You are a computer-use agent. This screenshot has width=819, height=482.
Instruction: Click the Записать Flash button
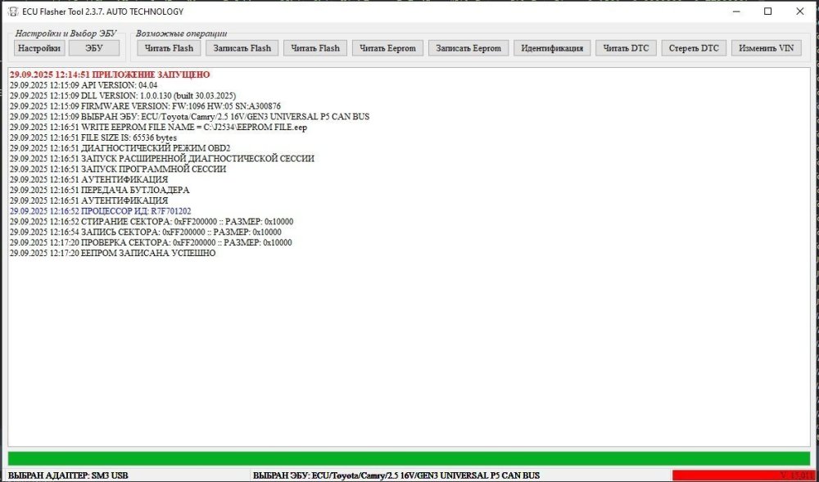pyautogui.click(x=242, y=48)
